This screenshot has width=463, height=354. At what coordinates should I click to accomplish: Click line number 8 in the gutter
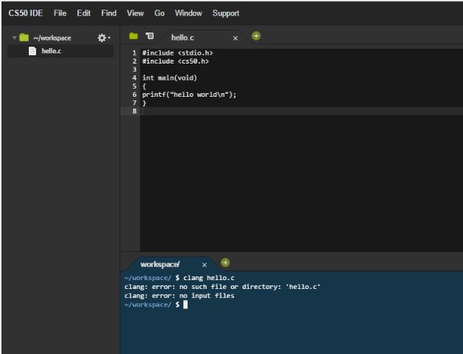tap(134, 111)
